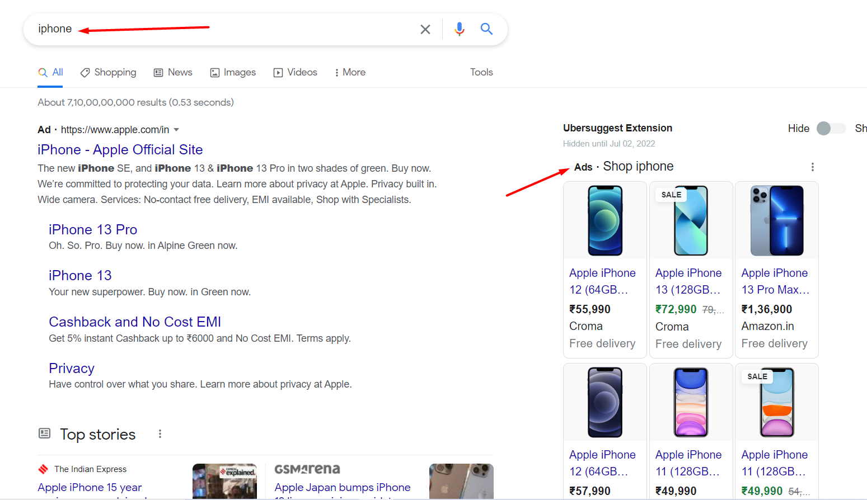Open the three-dot menu beside Top stories
The width and height of the screenshot is (867, 500).
pos(160,434)
